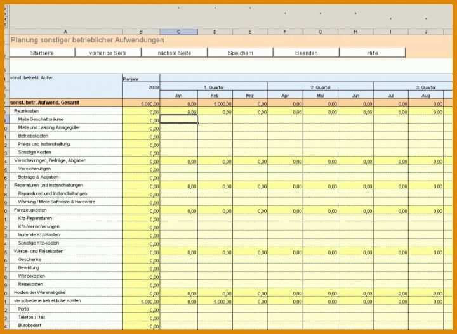Click the active Jan cell for Miete Geschäftsräume
The image size is (457, 334).
(178, 119)
